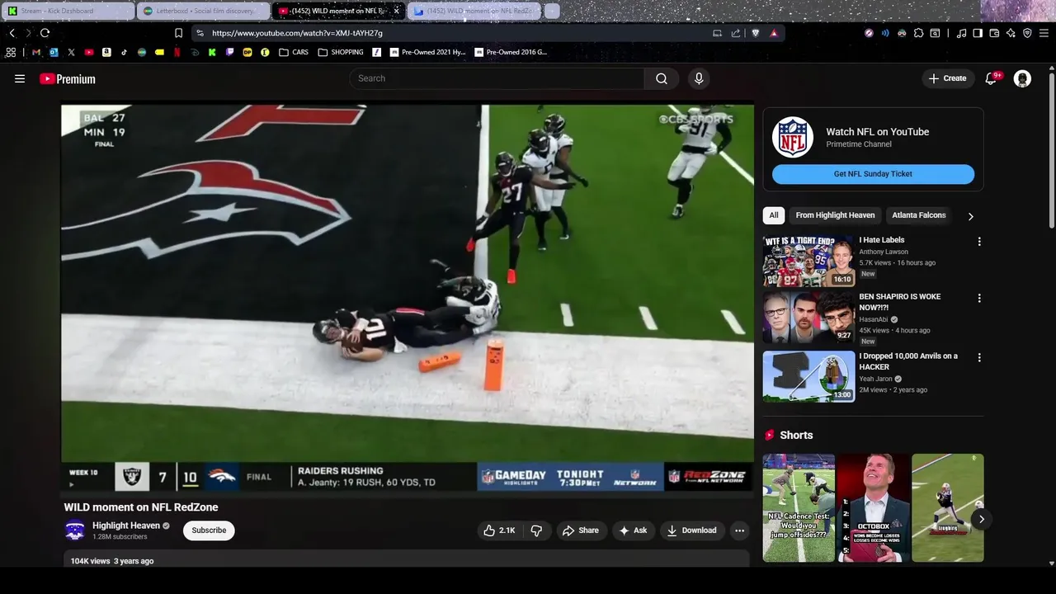
Task: Download the video
Action: click(x=691, y=530)
